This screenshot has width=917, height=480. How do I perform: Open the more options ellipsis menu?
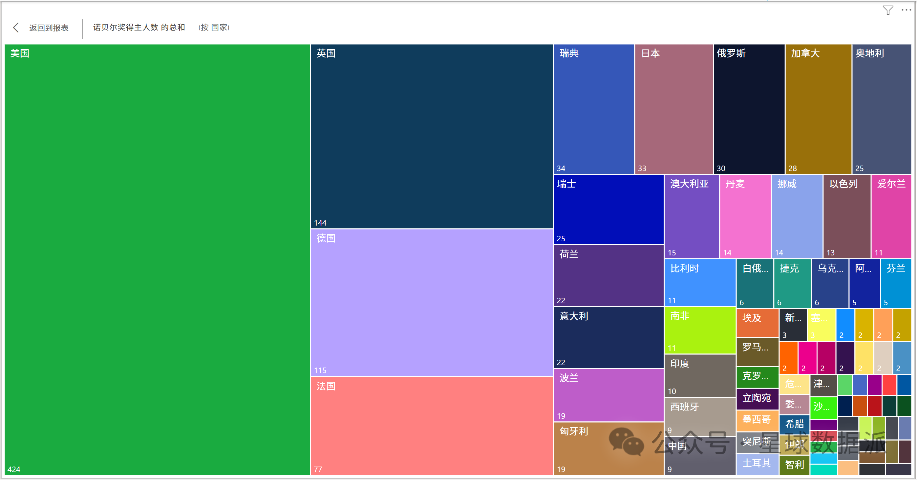906,10
